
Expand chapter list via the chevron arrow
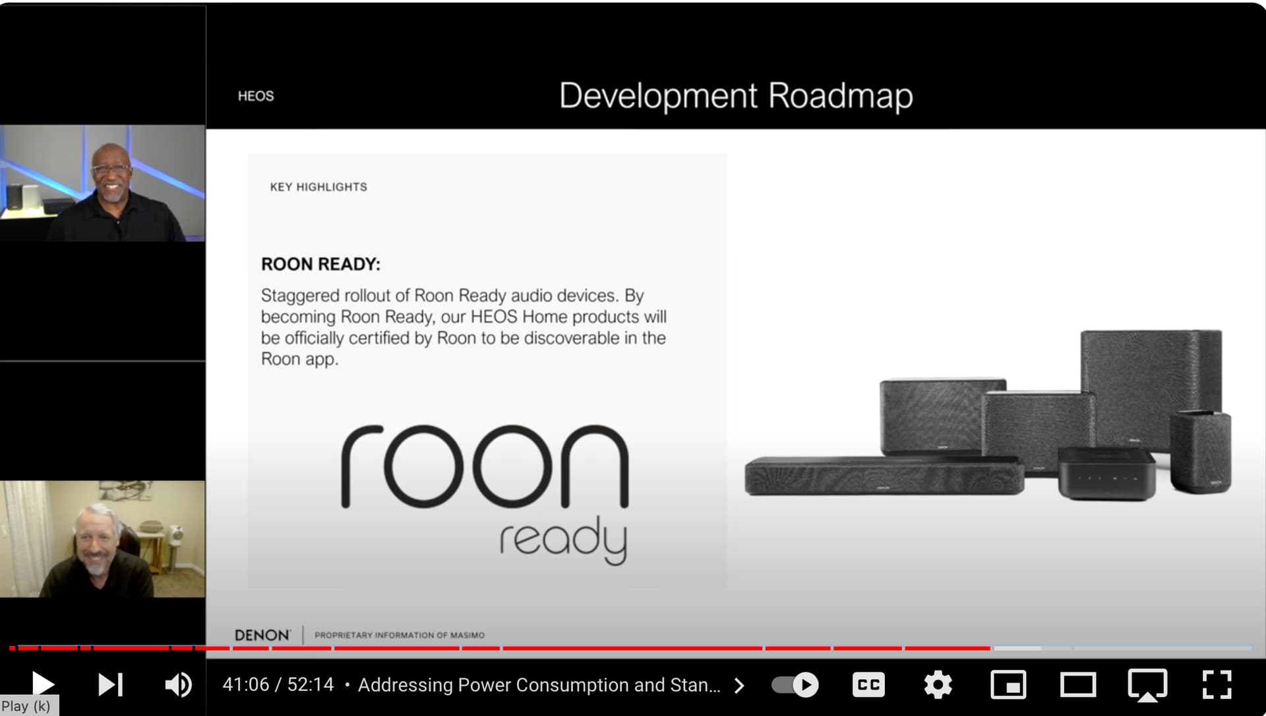[740, 686]
